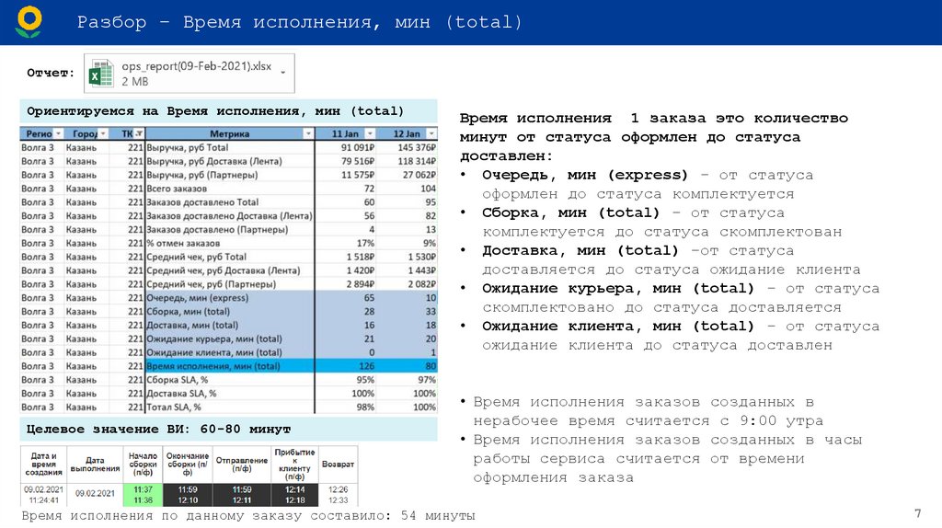This screenshot has width=942, height=528.
Task: Open the 11 Jan column filter
Action: point(370,134)
